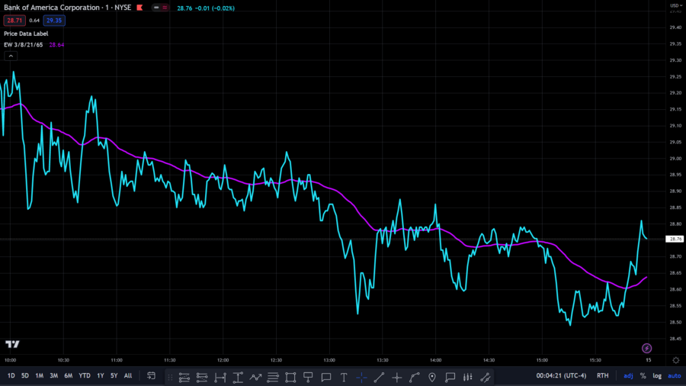Viewport: 686px width, 386px height.
Task: Select the 1D range tab
Action: click(x=11, y=375)
